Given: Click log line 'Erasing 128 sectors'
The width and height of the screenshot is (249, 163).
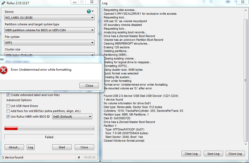Looking at the screenshot, I should (x=117, y=47).
